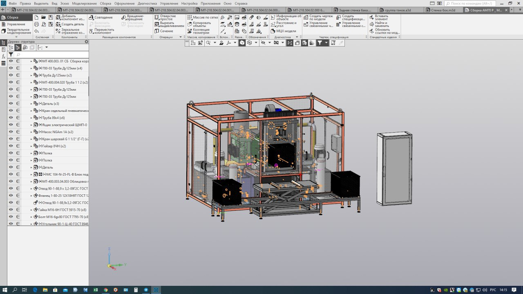Screen dimensions: 523x294
Task: Expand Труба 89х4 (x6) tree node
Action: (31, 118)
